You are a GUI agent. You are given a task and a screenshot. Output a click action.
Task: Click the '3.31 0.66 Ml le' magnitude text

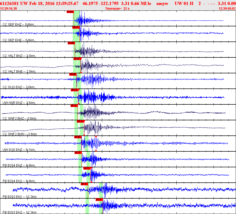click(x=136, y=3)
